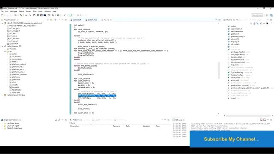Select the main.c editor tab

(106, 20)
